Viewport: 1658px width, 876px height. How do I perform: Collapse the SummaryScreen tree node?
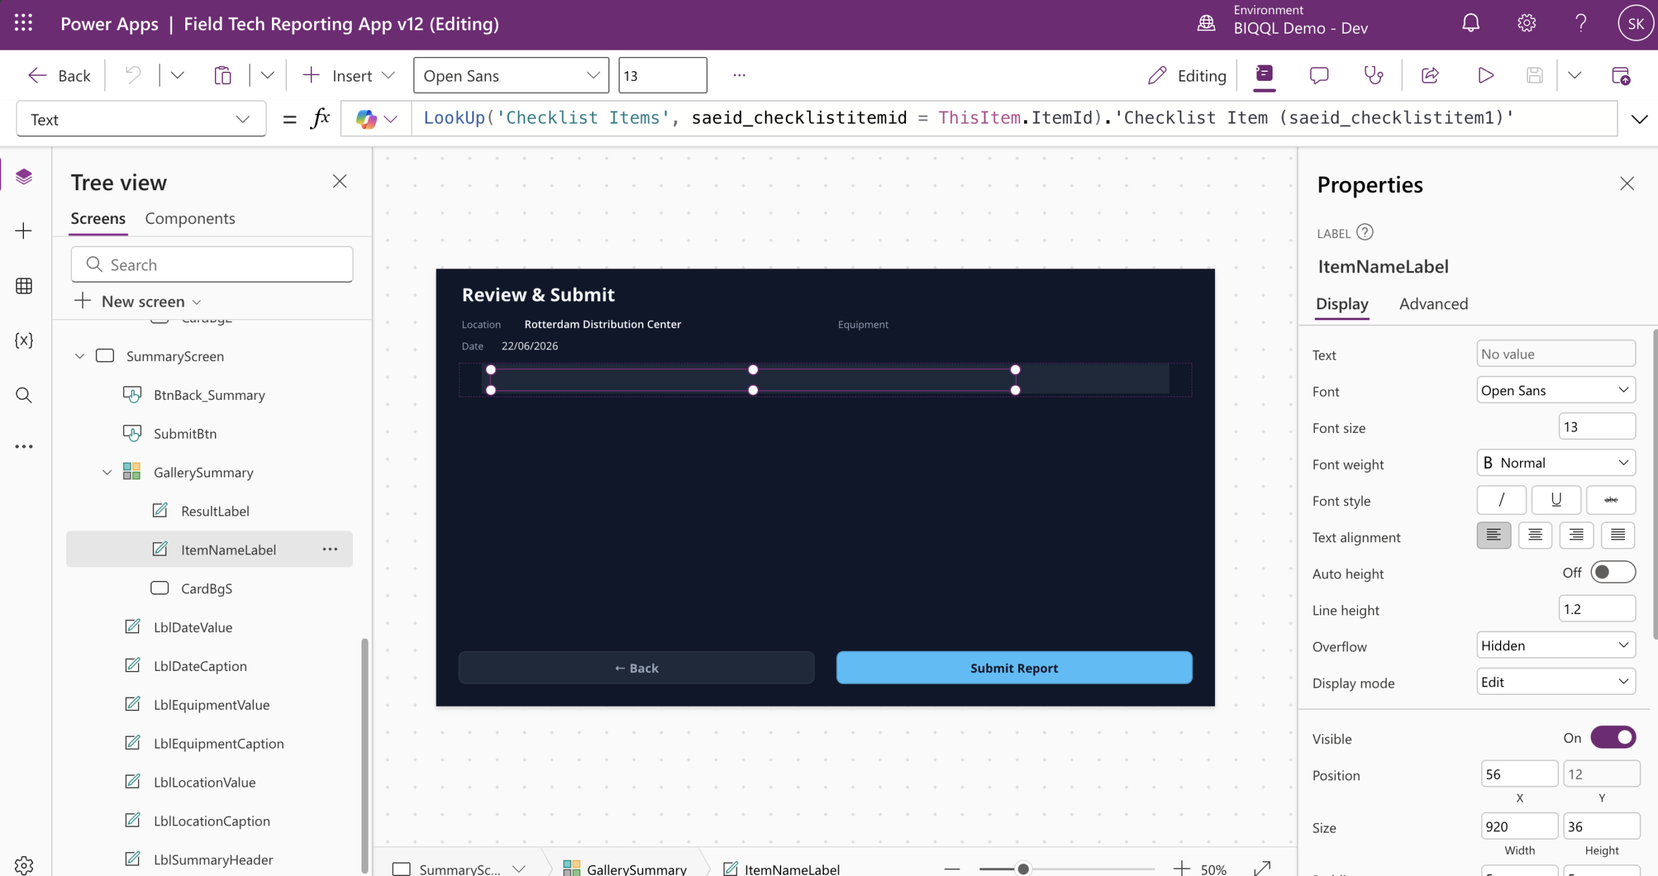pos(80,356)
